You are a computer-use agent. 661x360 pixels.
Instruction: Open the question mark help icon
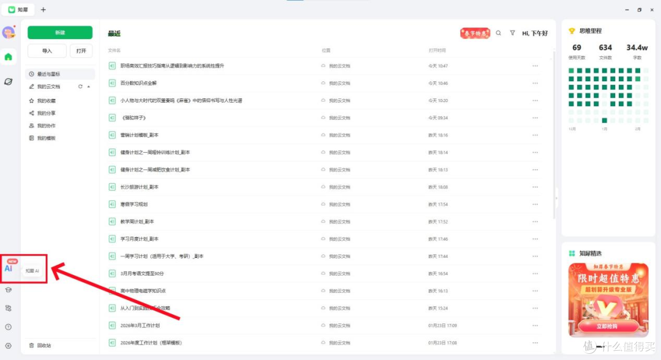click(x=9, y=327)
